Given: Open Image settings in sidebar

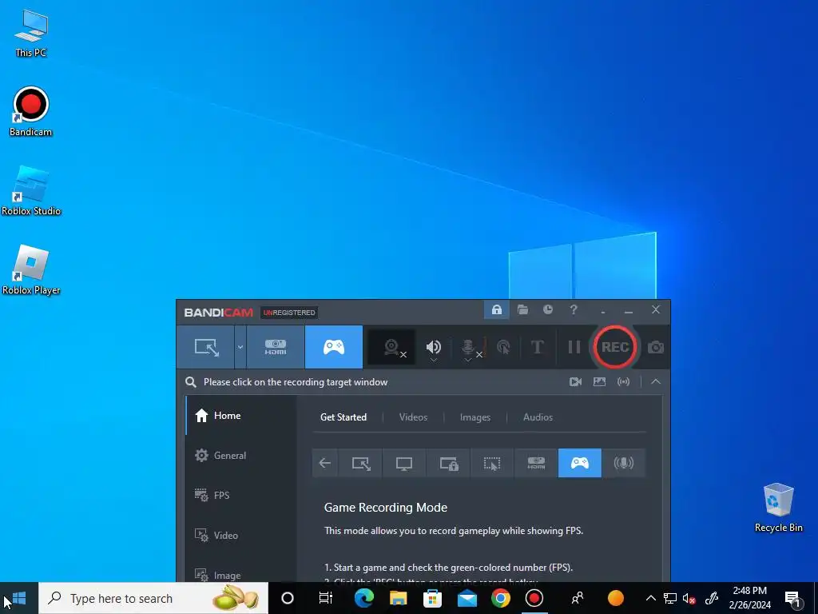Looking at the screenshot, I should click(x=241, y=574).
